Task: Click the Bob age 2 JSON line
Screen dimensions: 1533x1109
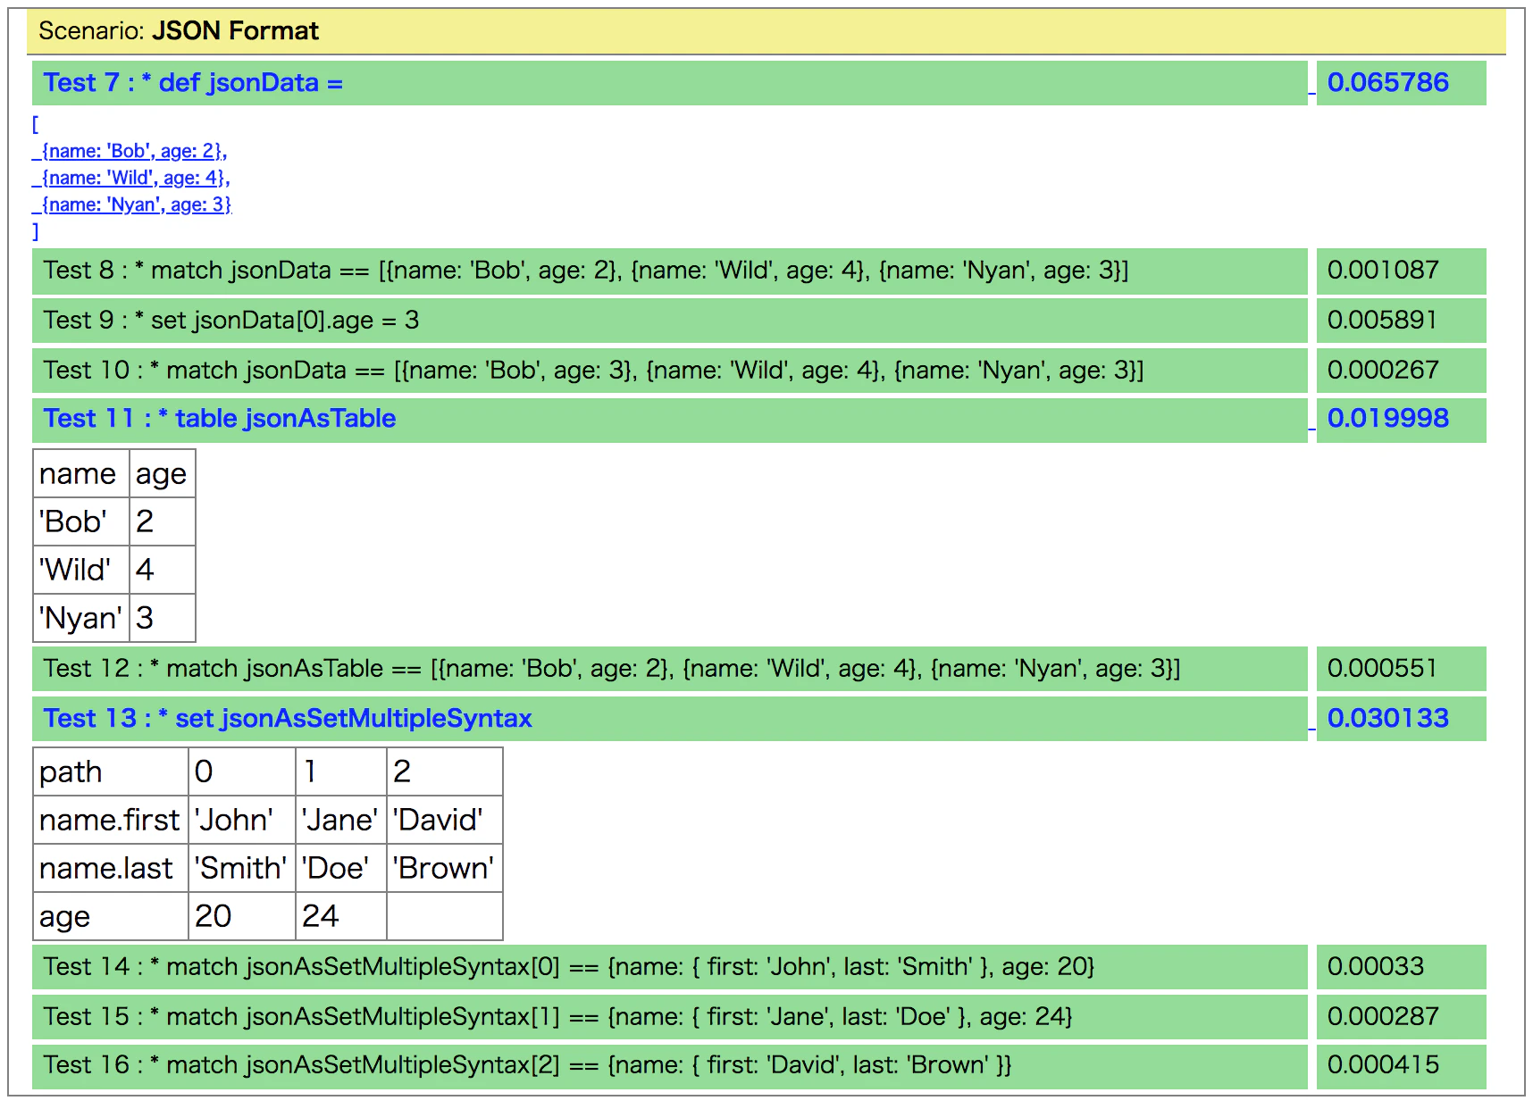Action: tap(130, 151)
